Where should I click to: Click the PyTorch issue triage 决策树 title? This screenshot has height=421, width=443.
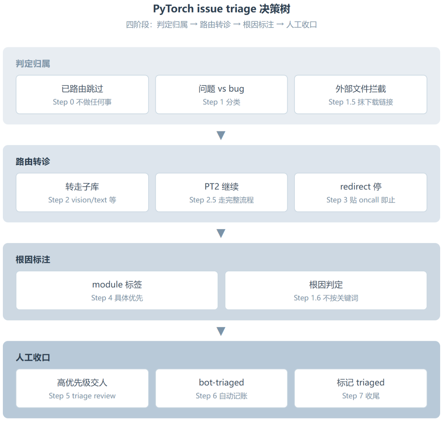click(x=221, y=9)
